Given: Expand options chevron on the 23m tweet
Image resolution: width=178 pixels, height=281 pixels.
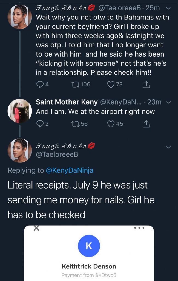Looking at the screenshot, I should (169, 102).
